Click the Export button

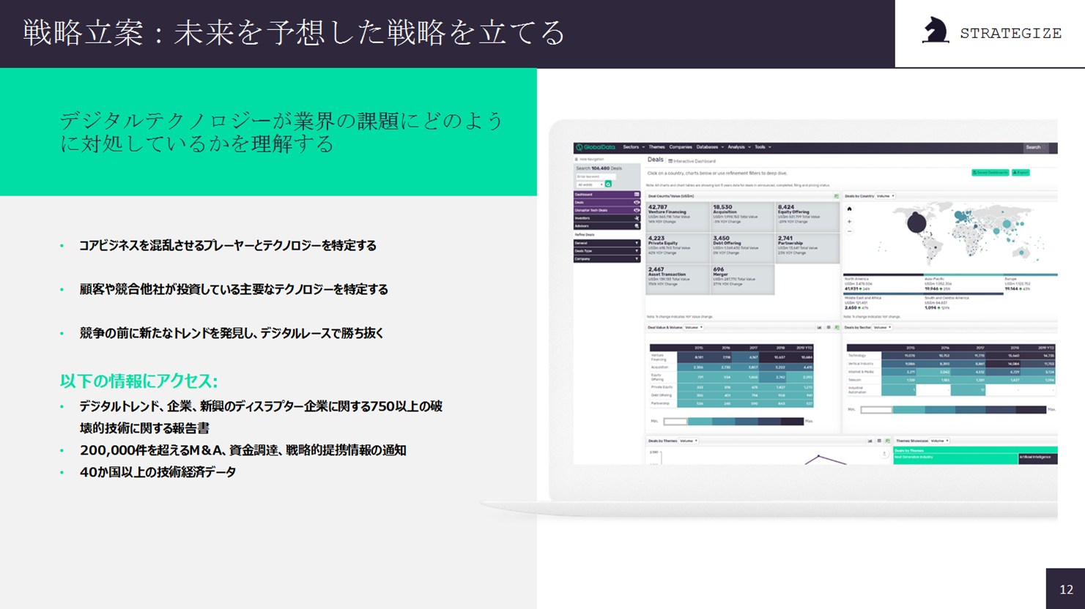pos(1021,173)
